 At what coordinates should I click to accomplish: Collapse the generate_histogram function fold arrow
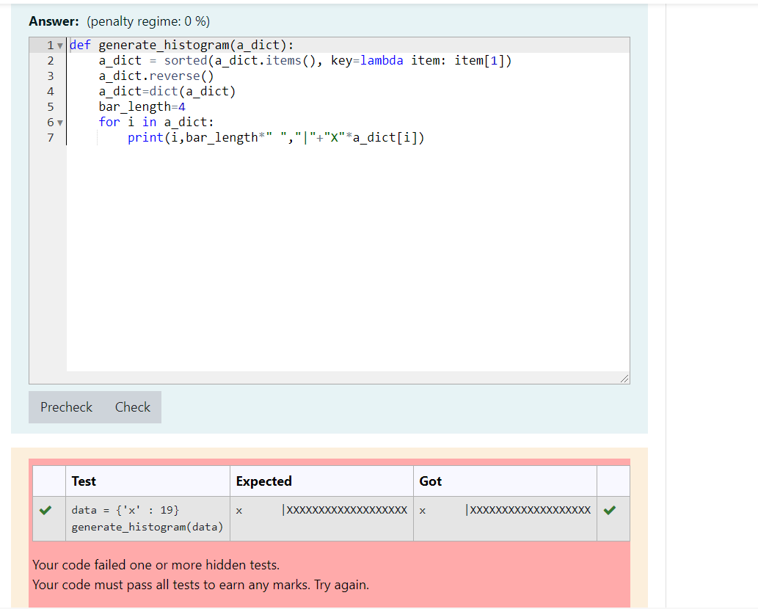[59, 45]
